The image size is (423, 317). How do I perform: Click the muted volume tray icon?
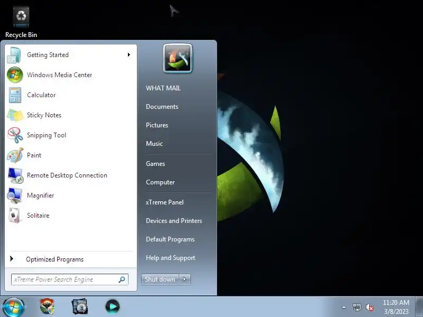370,307
